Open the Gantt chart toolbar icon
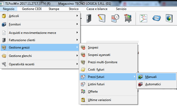177x106 pixels. (x=143, y=18)
